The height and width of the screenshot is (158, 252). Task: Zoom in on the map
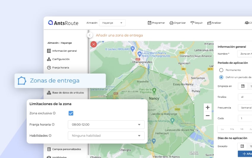click(208, 107)
